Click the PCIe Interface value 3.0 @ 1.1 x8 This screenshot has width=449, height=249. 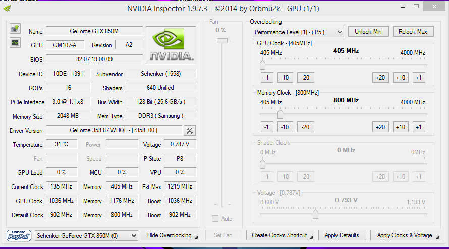[x=68, y=102]
